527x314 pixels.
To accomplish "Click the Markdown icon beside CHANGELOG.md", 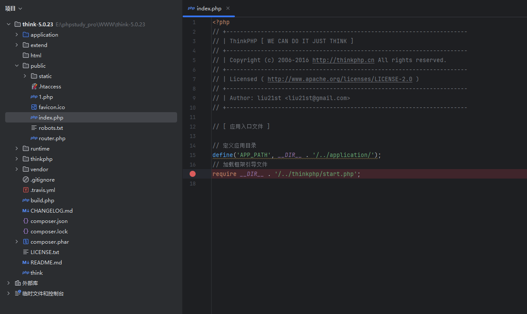I will (x=26, y=211).
